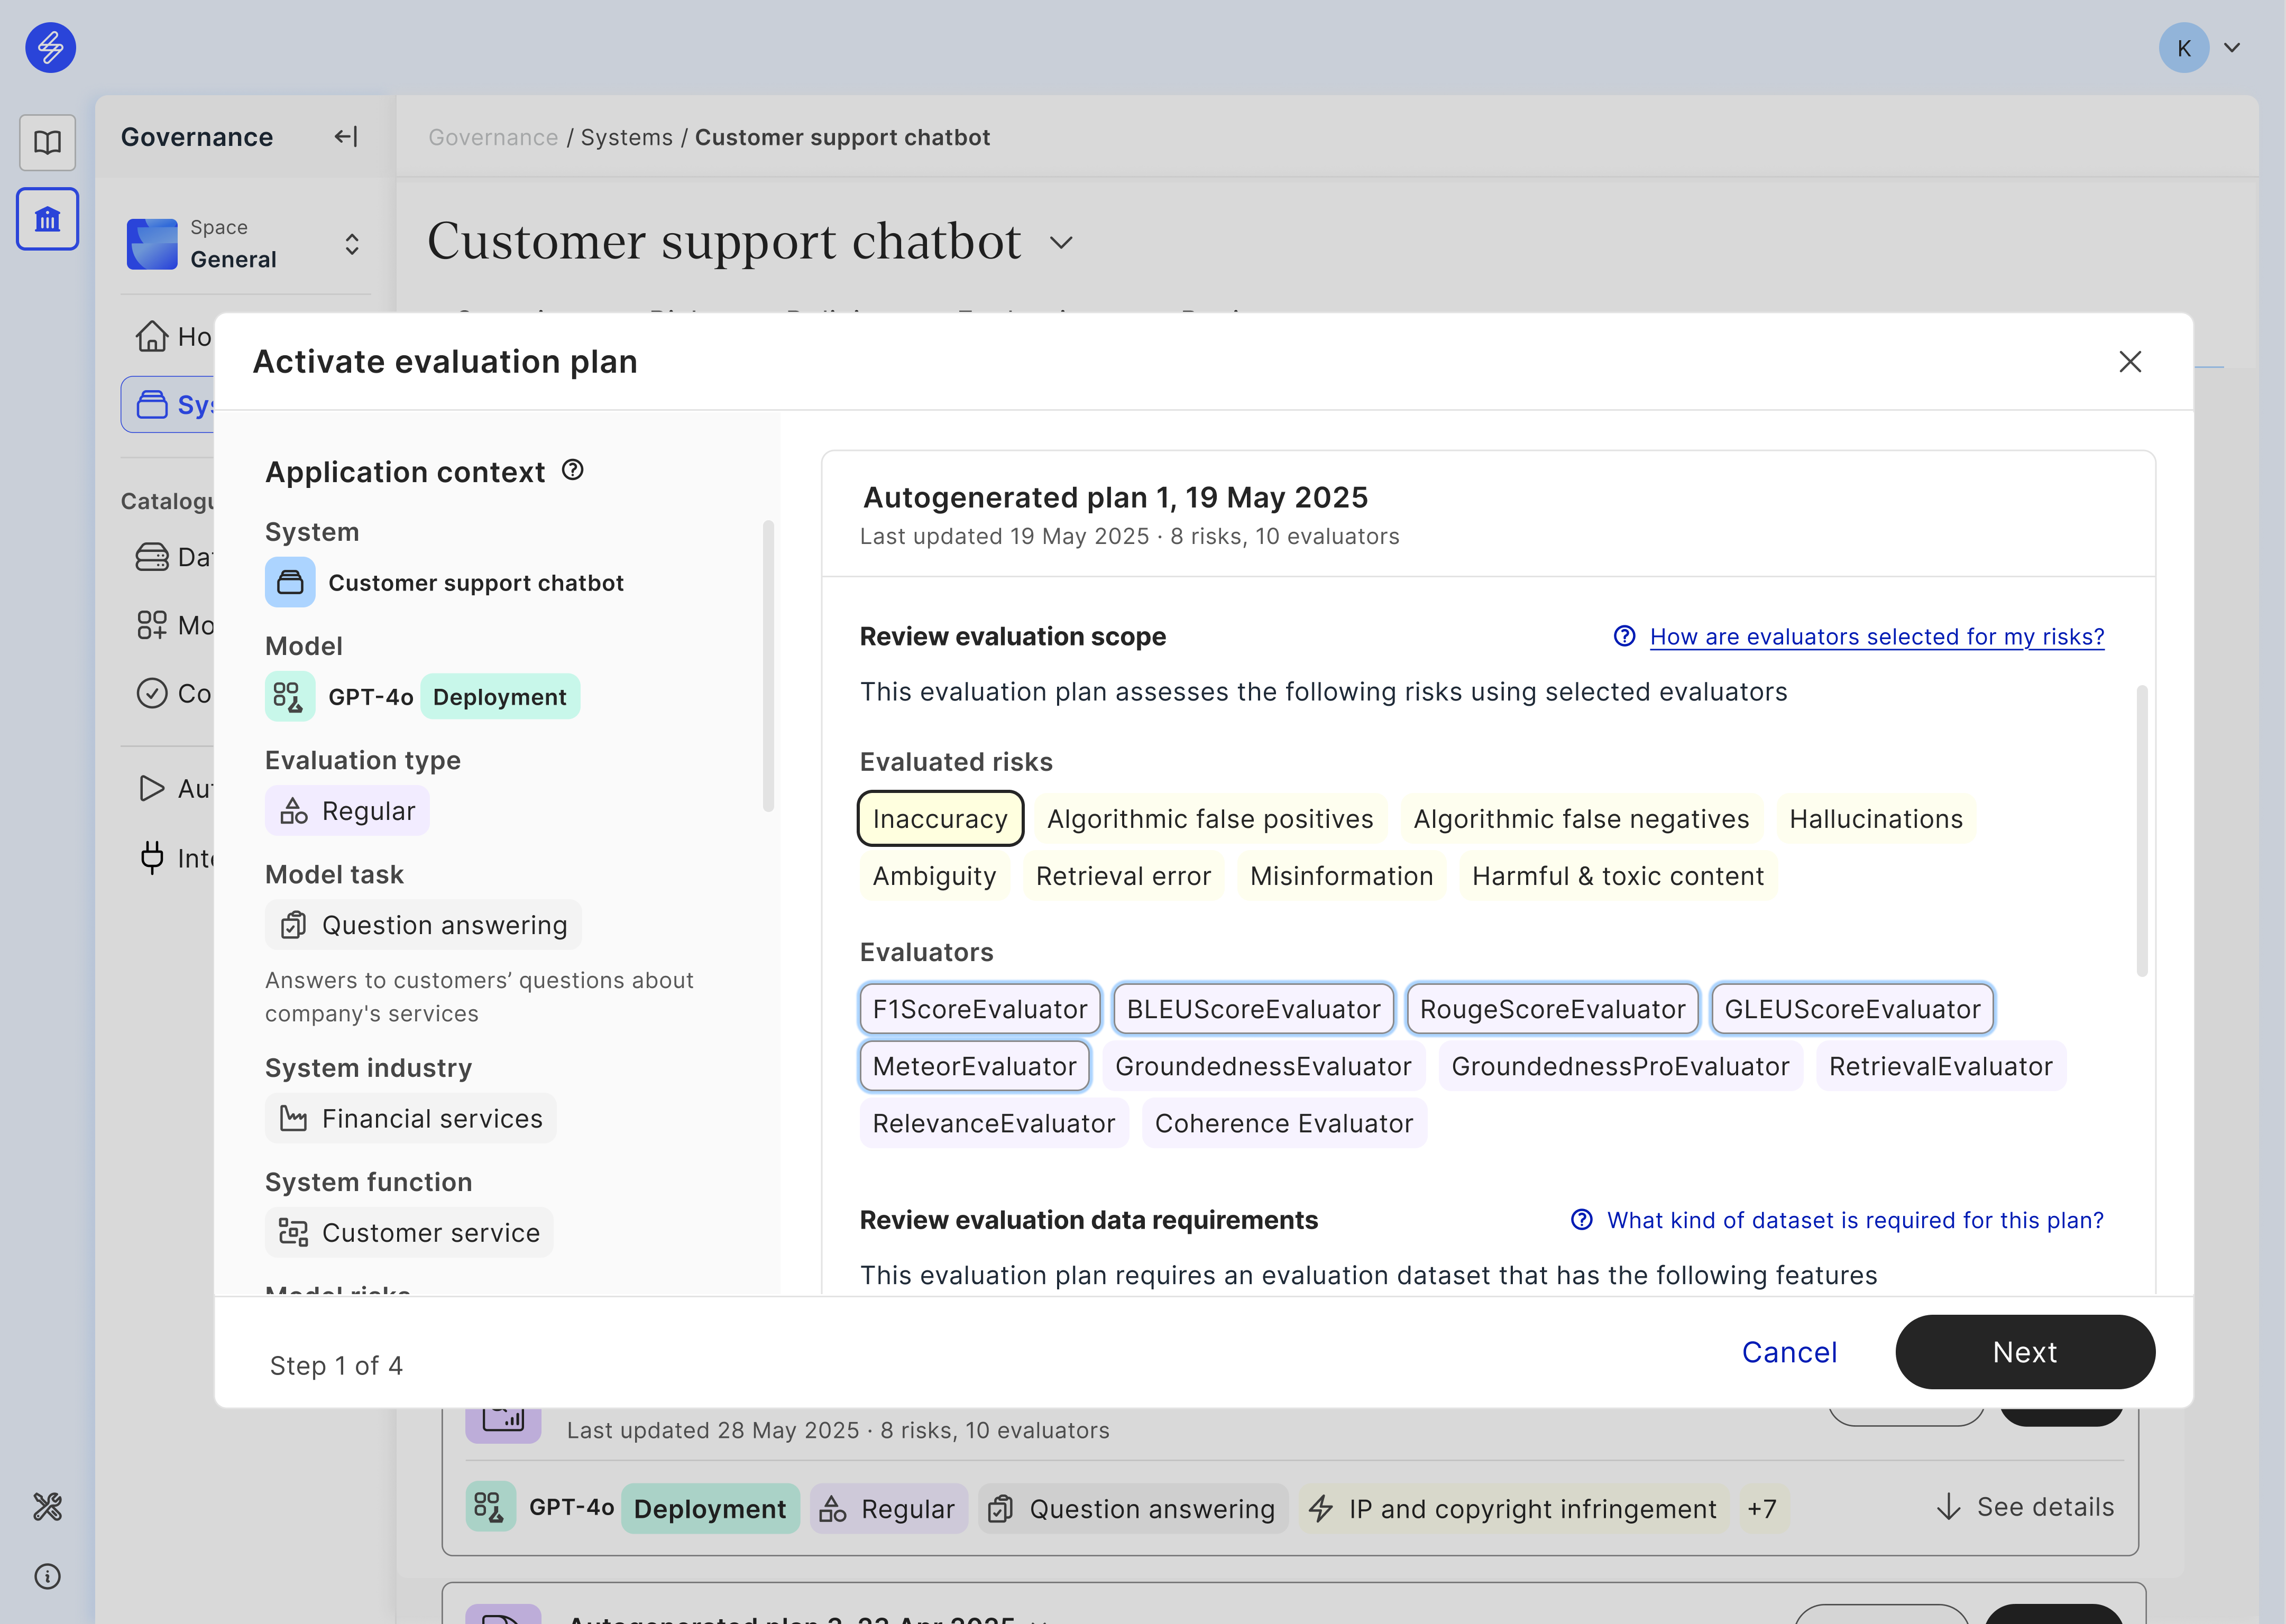Click the help icon beside Application context

(572, 470)
